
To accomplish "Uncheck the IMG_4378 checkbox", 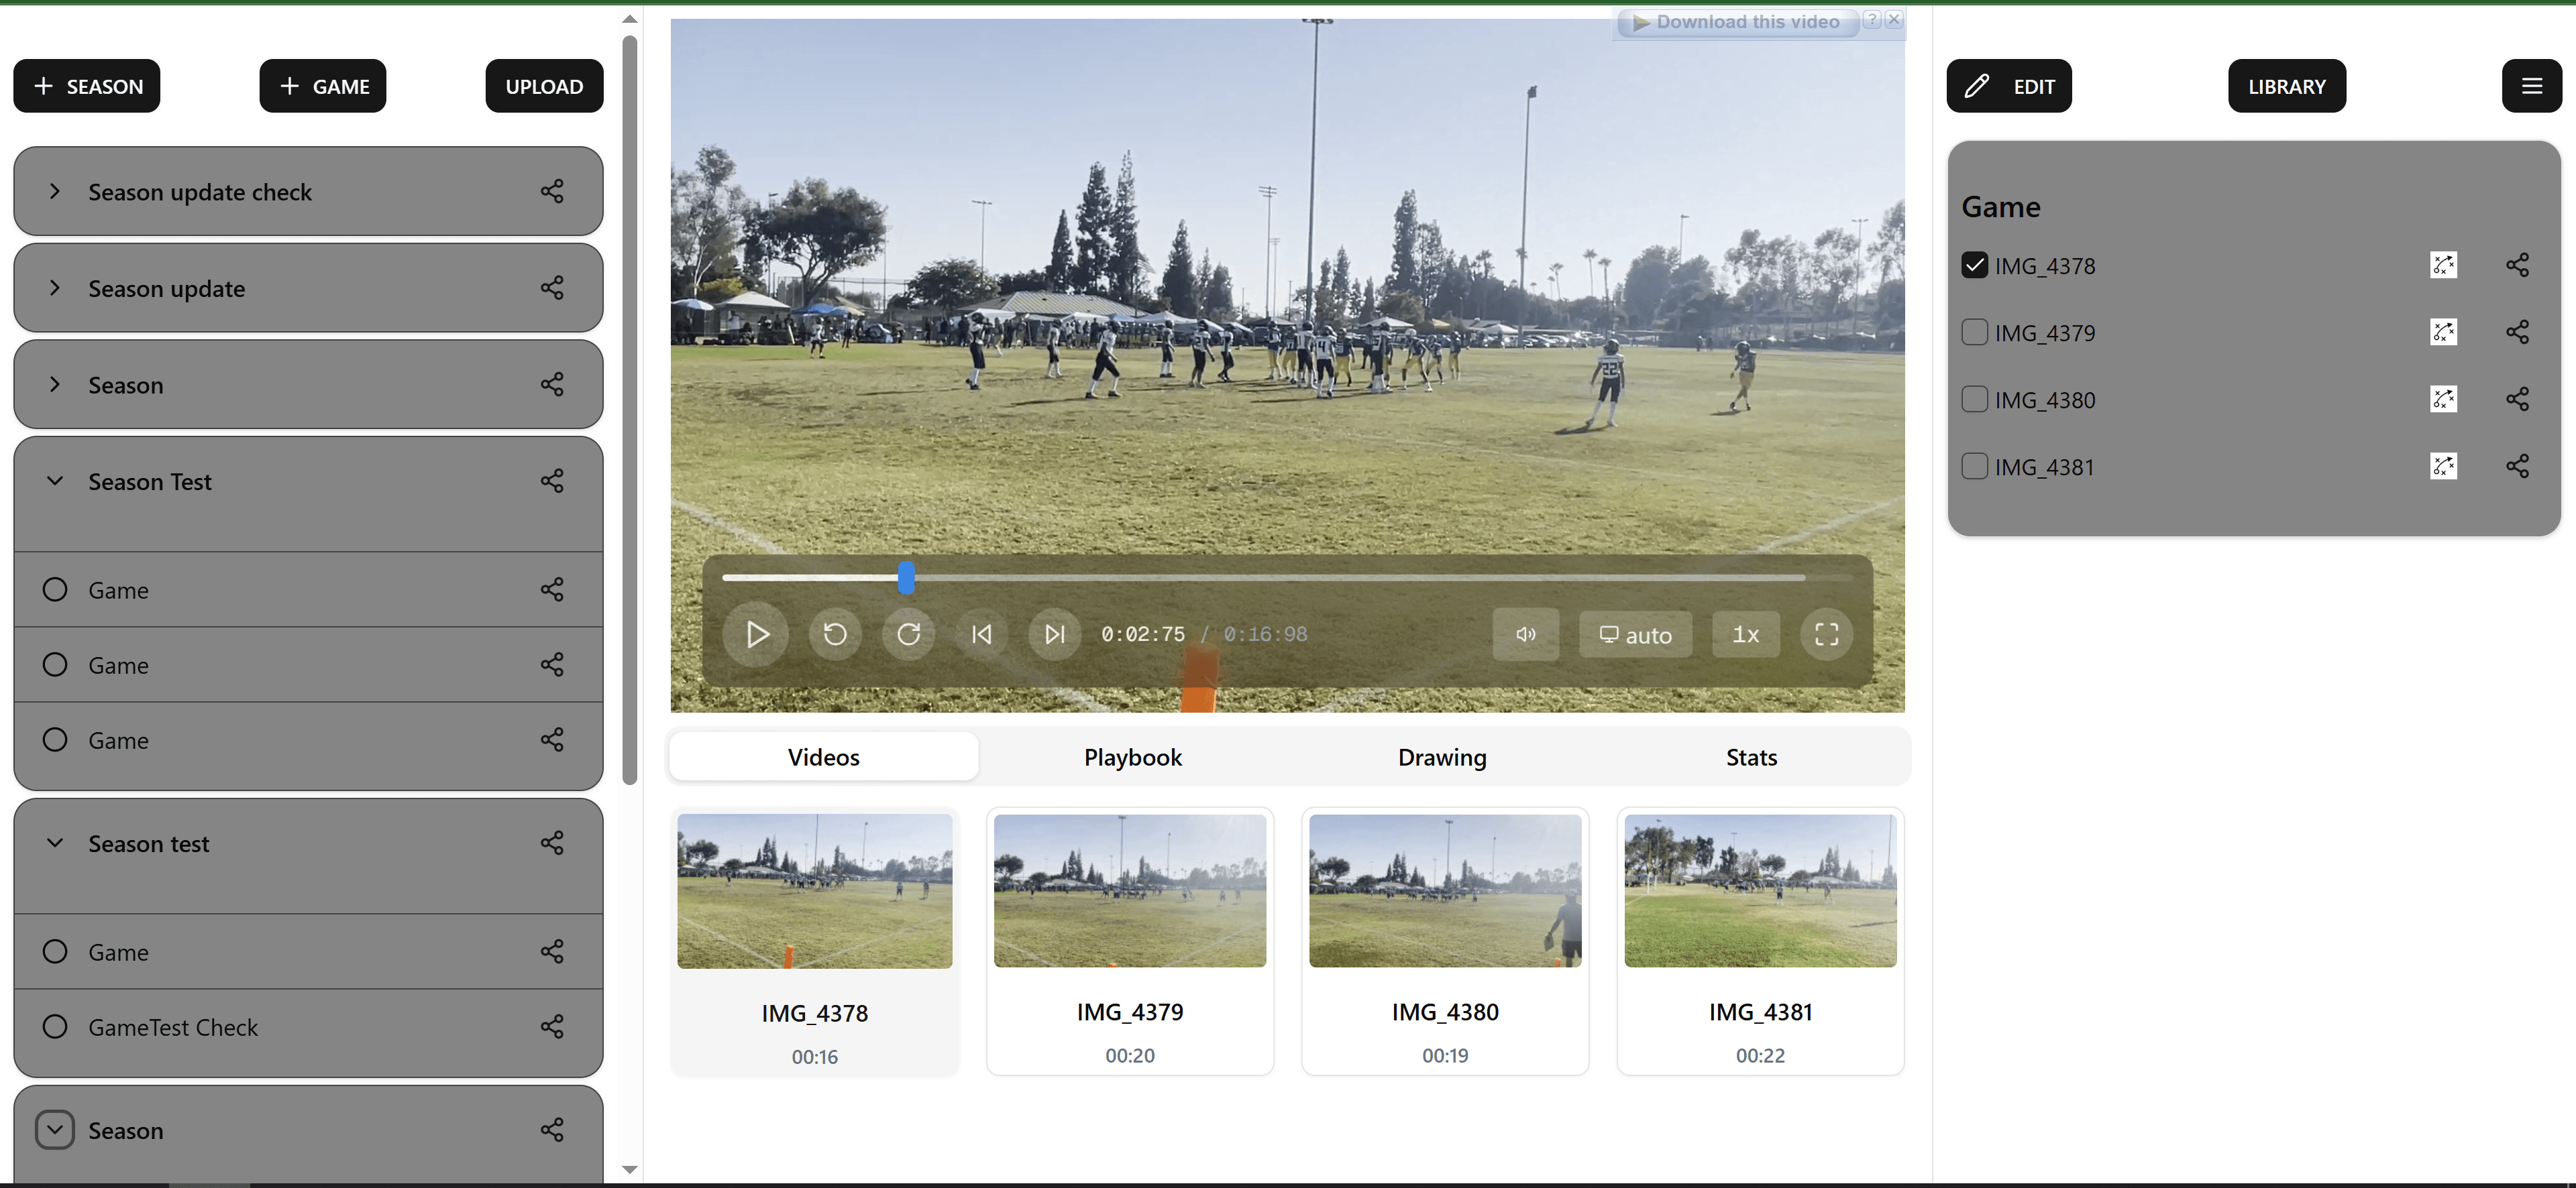I will (x=1974, y=265).
